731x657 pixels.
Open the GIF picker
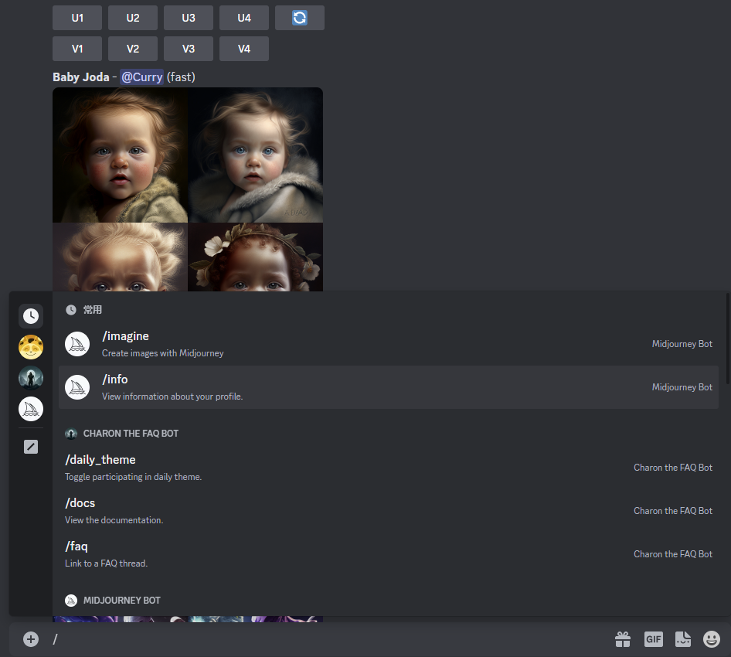[x=653, y=639]
